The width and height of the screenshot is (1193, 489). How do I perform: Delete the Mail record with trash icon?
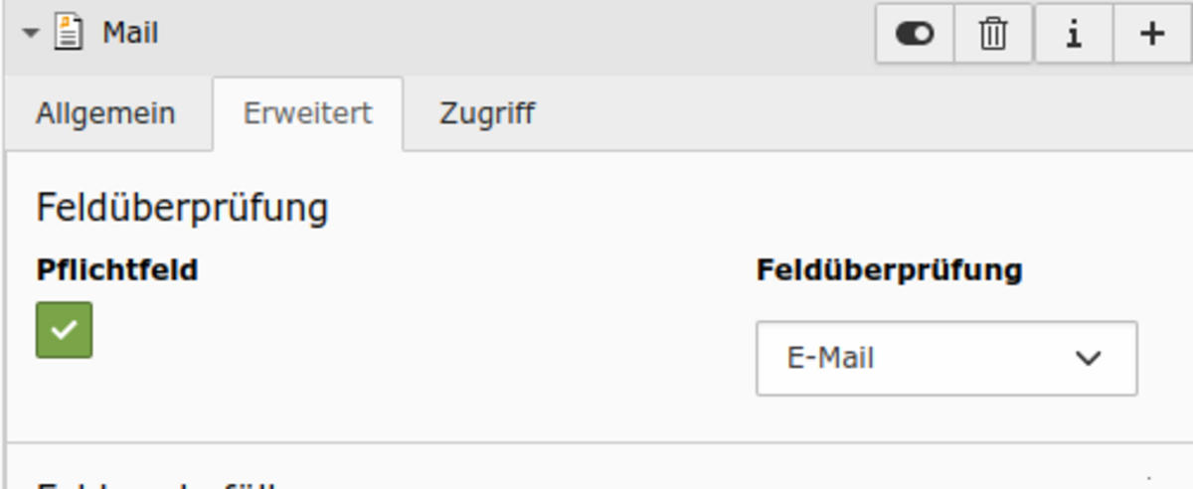click(x=993, y=34)
